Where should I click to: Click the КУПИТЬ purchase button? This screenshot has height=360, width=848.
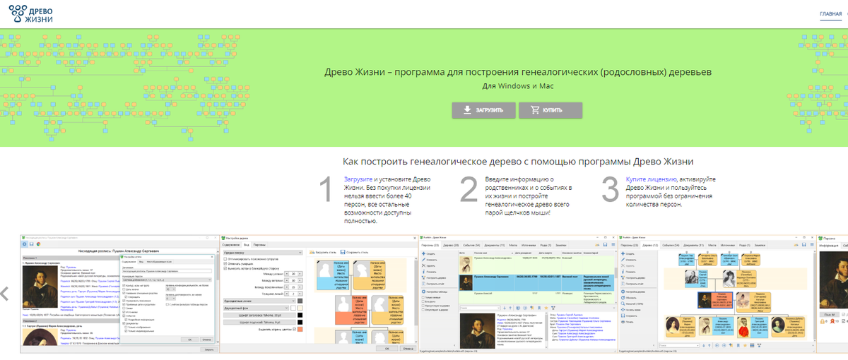click(550, 111)
